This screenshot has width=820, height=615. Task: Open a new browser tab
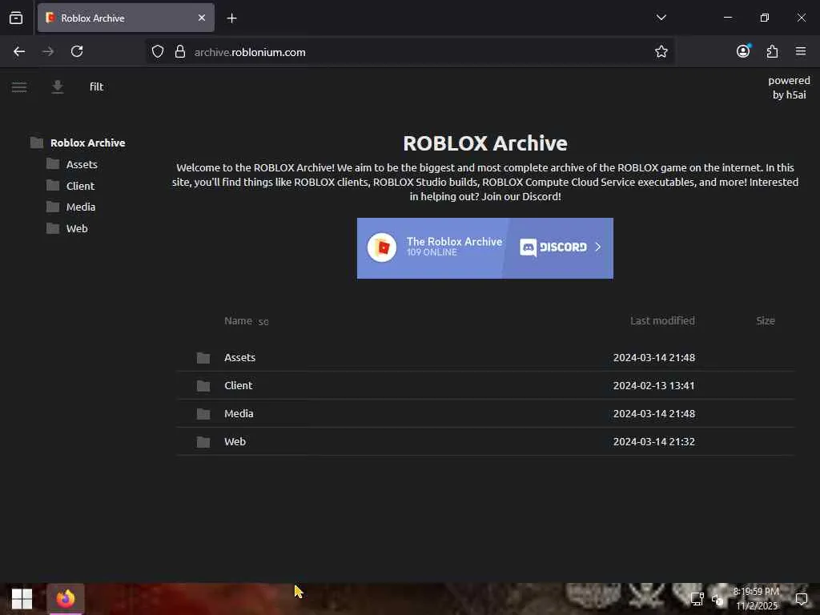[x=231, y=18]
